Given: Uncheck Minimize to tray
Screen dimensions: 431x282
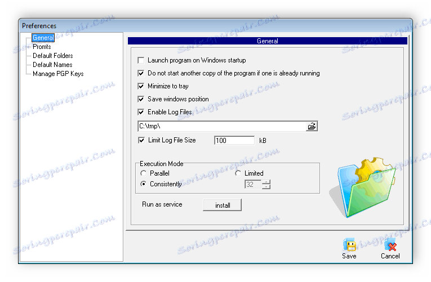Looking at the screenshot, I should click(141, 86).
